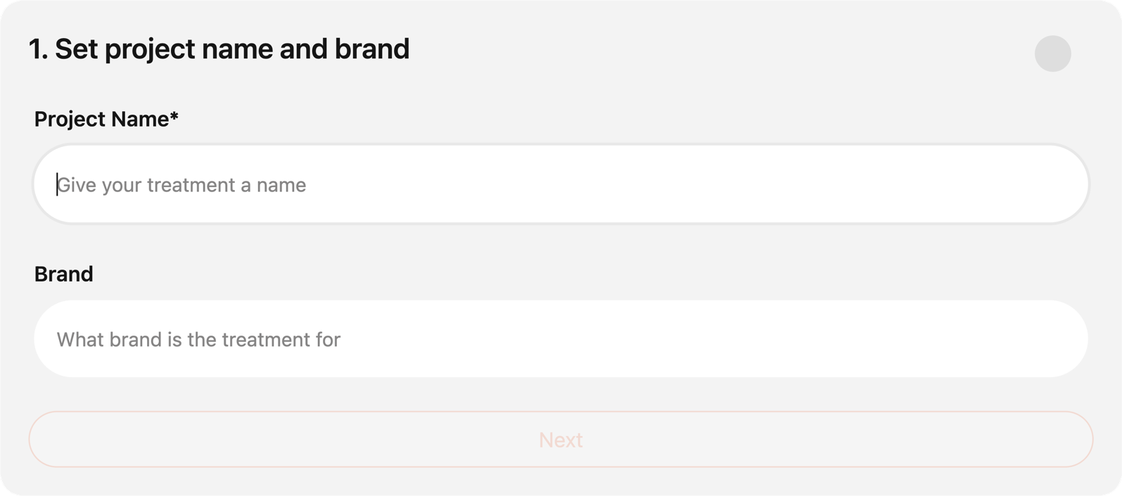Proceed to the next step via Next
The height and width of the screenshot is (496, 1122).
point(561,439)
